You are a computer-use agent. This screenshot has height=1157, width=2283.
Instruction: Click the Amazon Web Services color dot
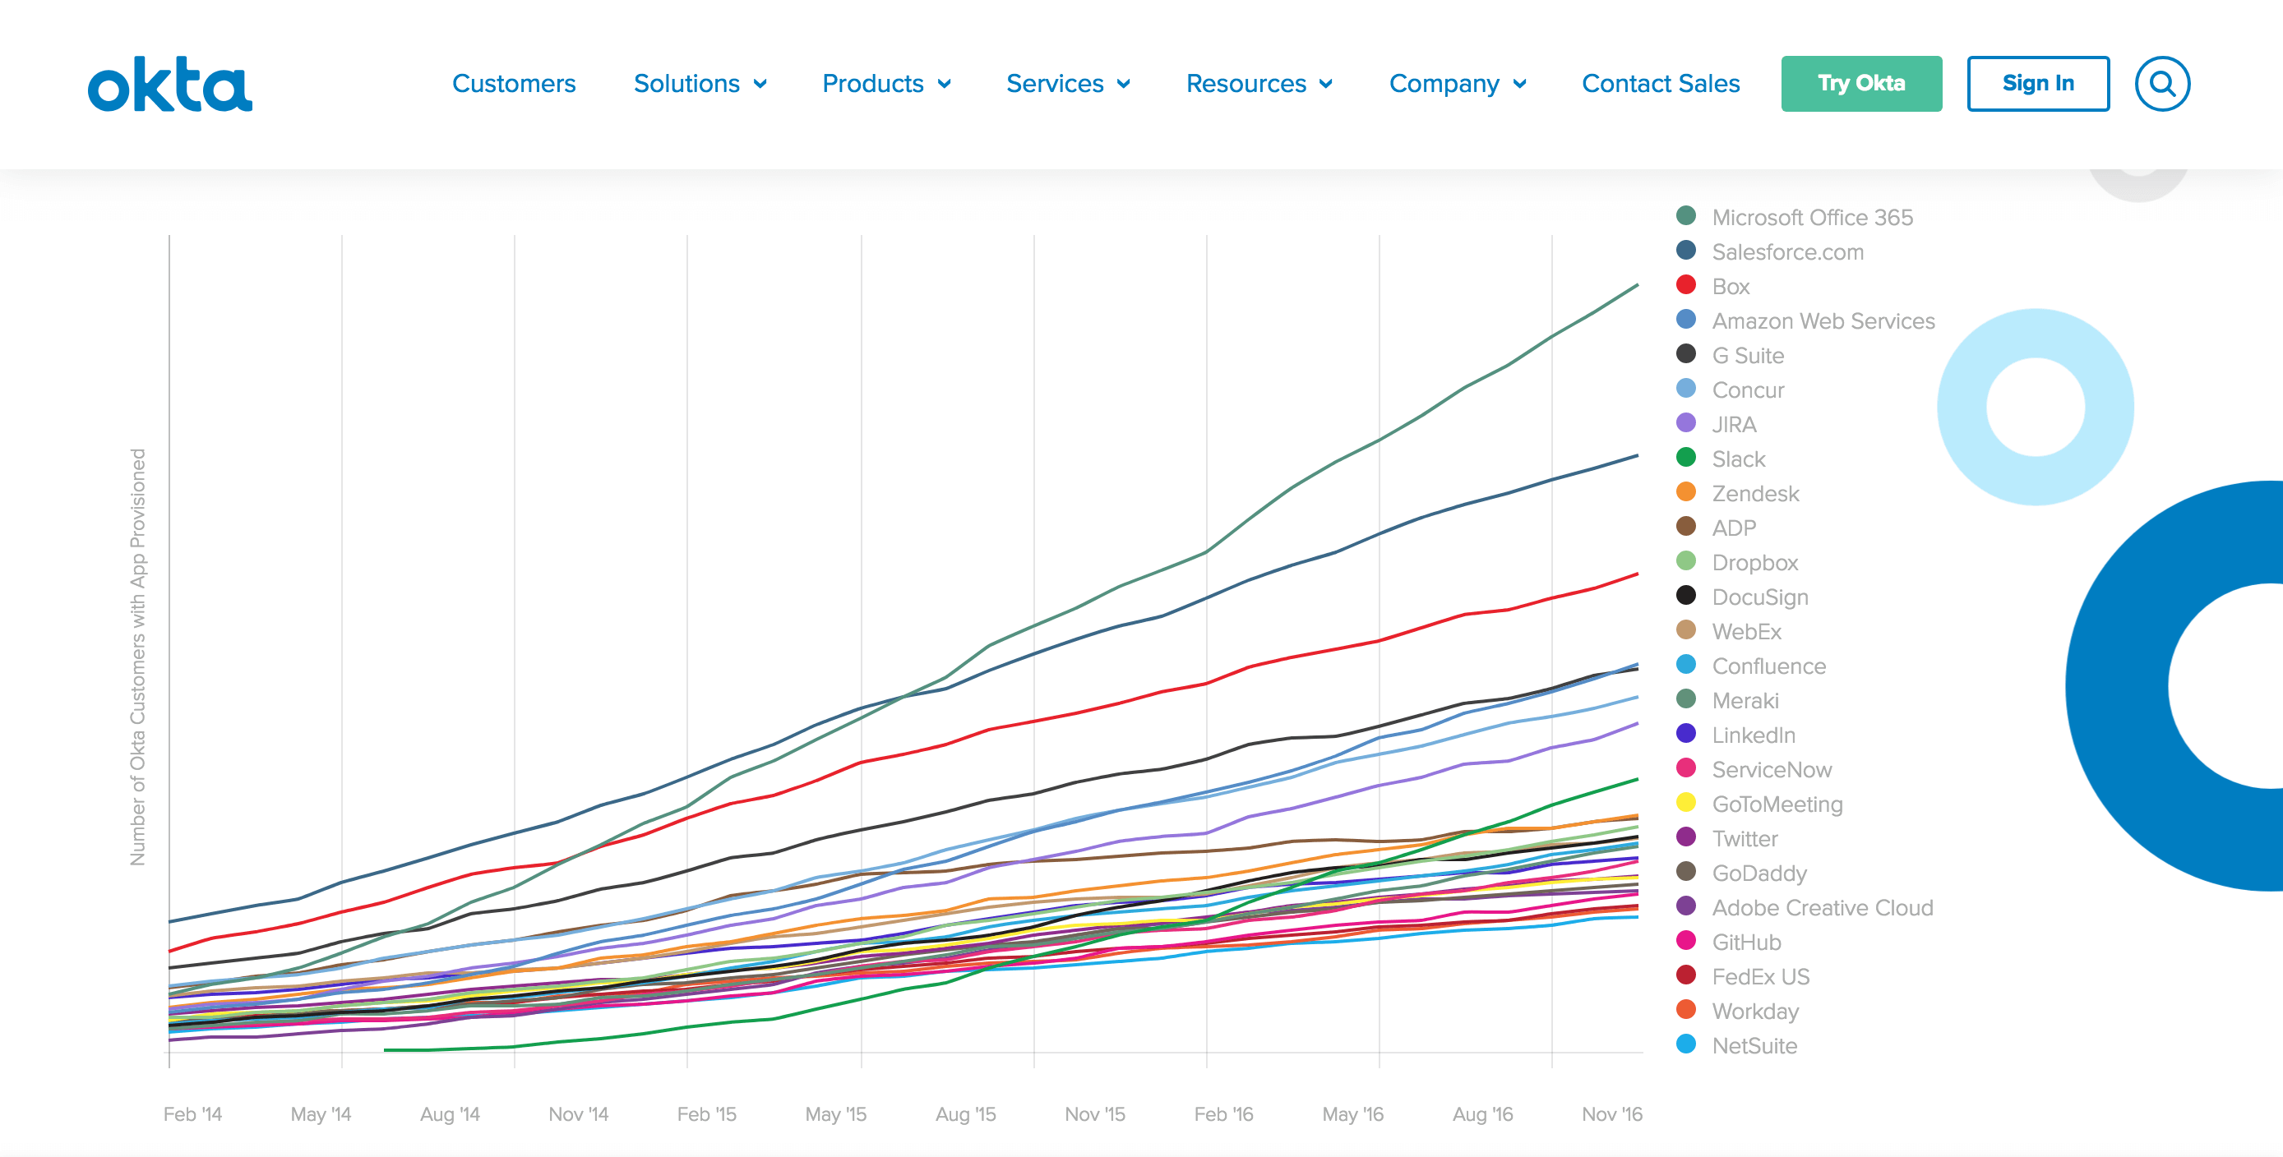click(1685, 320)
